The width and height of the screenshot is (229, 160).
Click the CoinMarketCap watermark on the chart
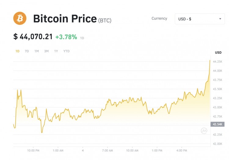coord(204,131)
